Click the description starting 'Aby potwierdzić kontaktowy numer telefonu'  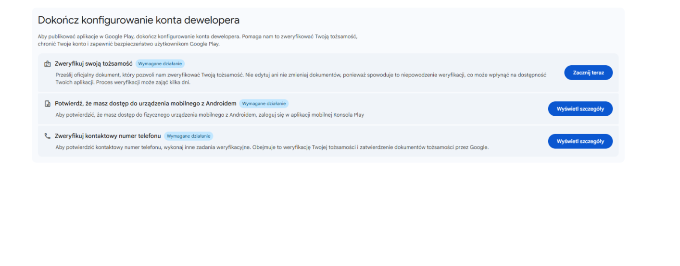click(x=272, y=147)
